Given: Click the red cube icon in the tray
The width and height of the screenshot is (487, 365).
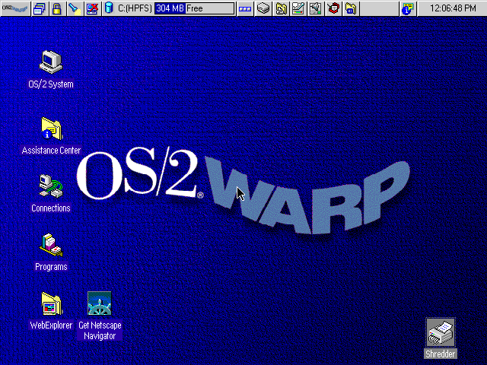Looking at the screenshot, I should pos(333,9).
